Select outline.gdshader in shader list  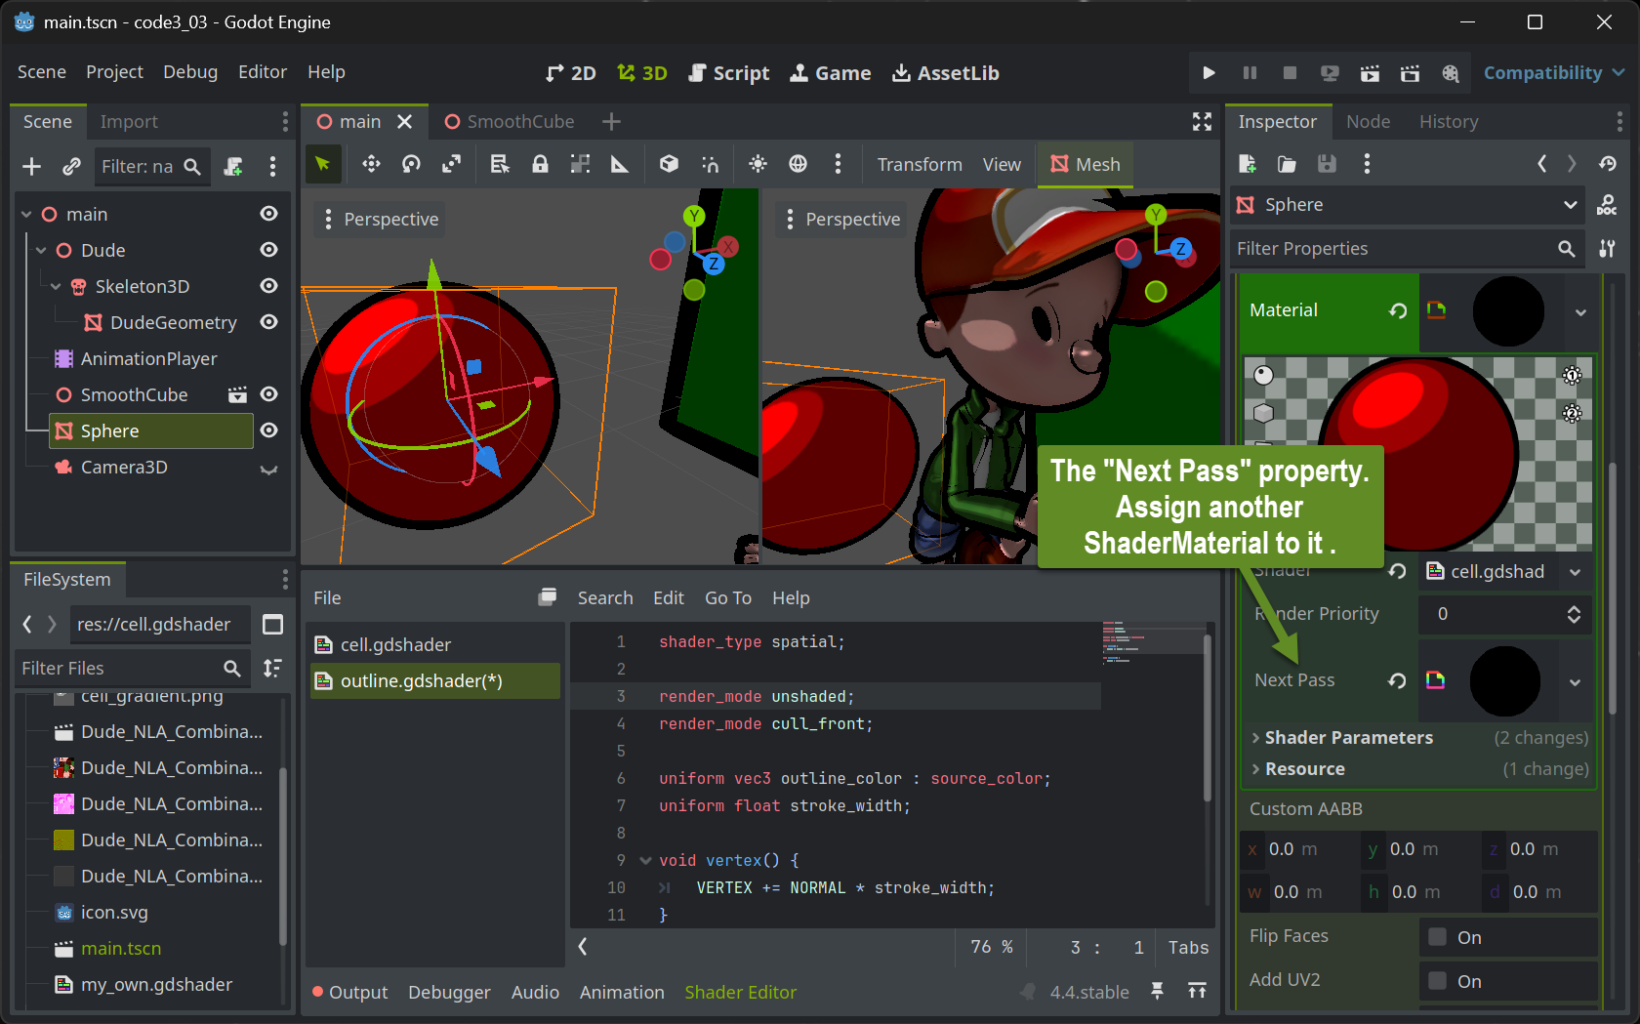click(435, 681)
